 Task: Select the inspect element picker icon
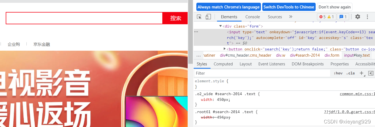pos(199,17)
